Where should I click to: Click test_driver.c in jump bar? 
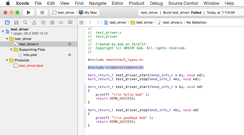coord(170,22)
